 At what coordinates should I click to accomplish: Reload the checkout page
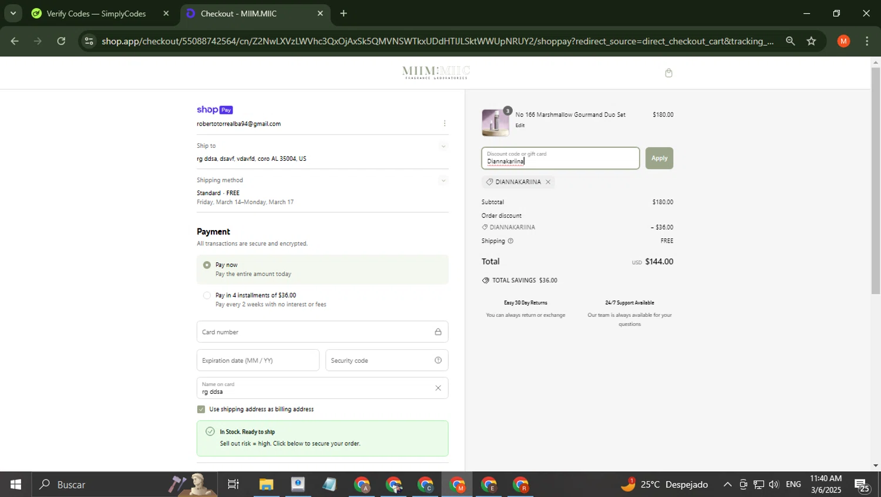pos(61,41)
